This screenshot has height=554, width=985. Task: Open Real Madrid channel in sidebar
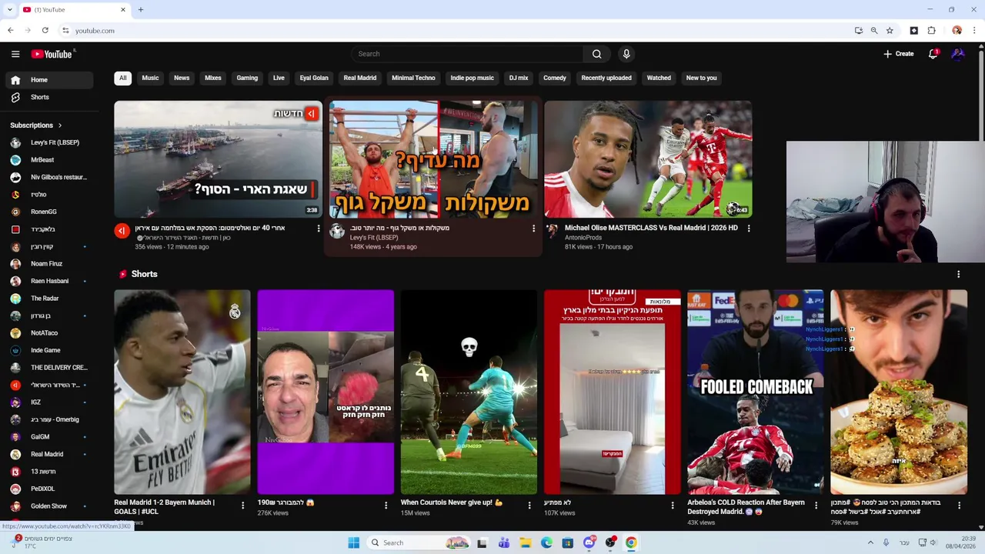coord(49,454)
